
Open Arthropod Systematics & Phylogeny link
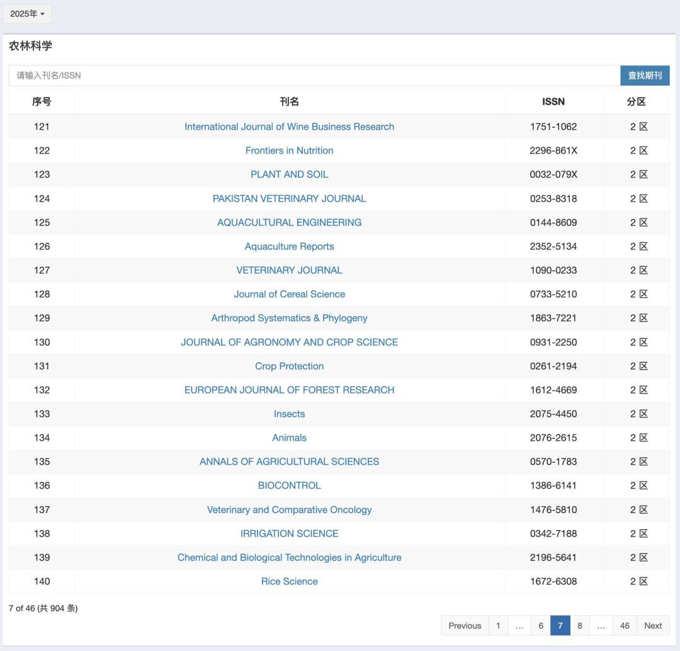click(289, 318)
